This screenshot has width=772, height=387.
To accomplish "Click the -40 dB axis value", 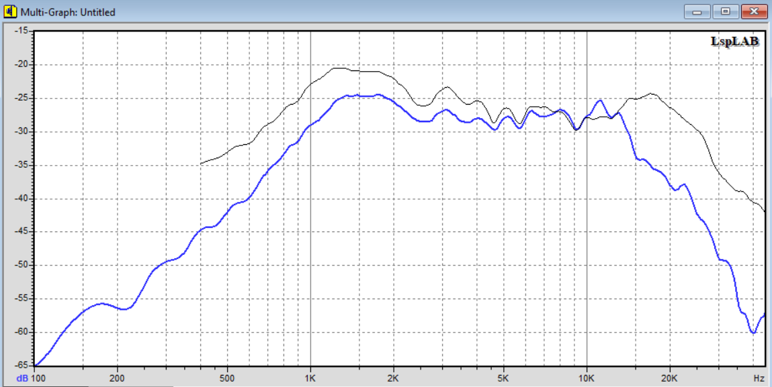I will [x=23, y=198].
